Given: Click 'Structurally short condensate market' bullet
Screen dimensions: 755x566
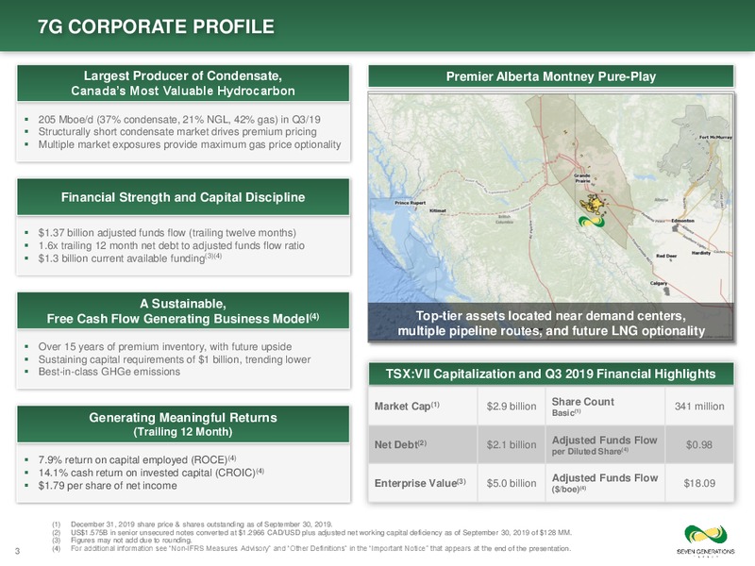Looking at the screenshot, I should click(177, 132).
